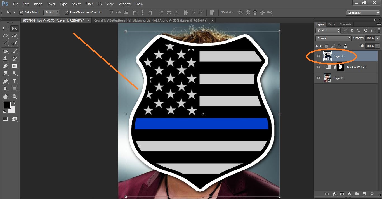Click the foreground color swatch
382x199 pixels.
(7, 105)
